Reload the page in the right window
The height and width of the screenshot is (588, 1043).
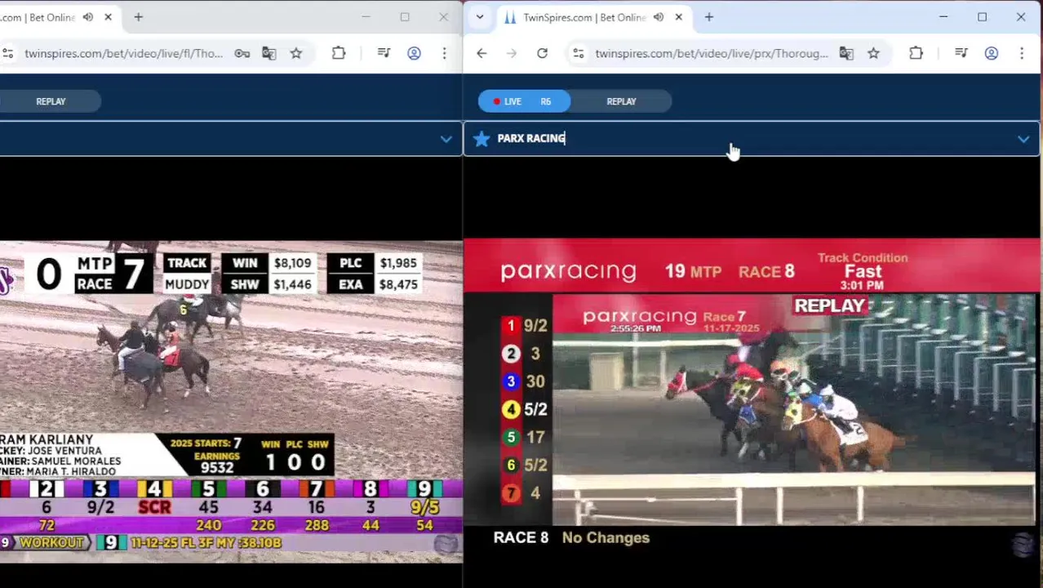(542, 53)
